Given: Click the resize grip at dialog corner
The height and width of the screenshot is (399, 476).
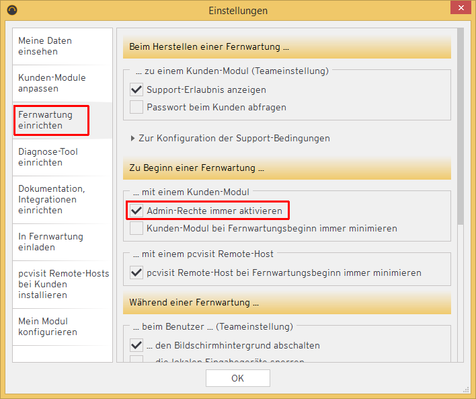Looking at the screenshot, I should (x=467, y=390).
